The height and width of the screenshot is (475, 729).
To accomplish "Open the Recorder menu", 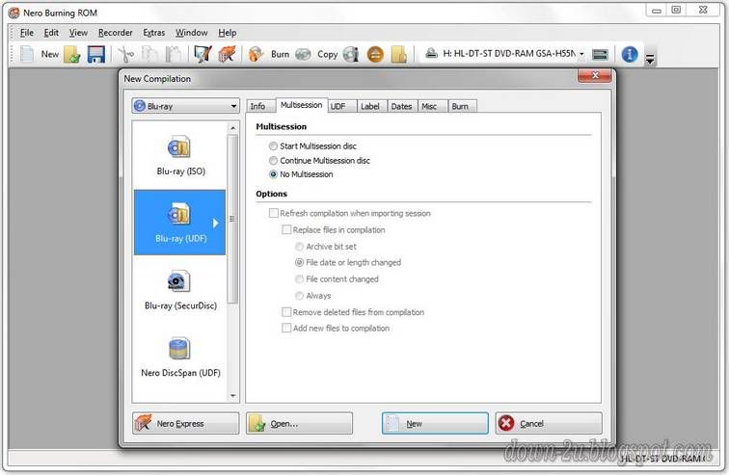I will click(x=115, y=33).
